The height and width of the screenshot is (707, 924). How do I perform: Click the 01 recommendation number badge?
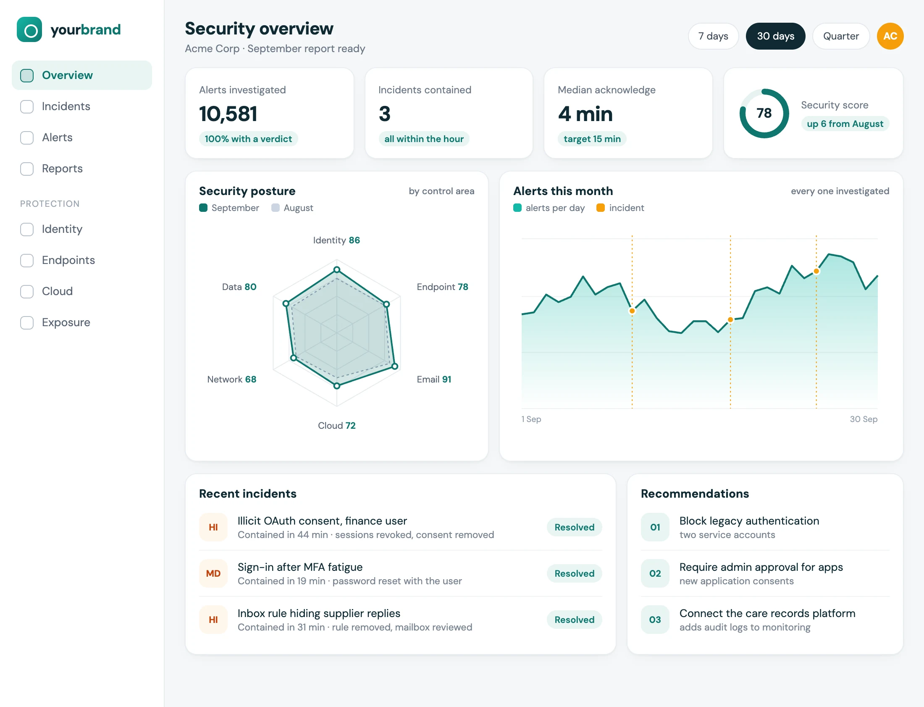tap(655, 527)
